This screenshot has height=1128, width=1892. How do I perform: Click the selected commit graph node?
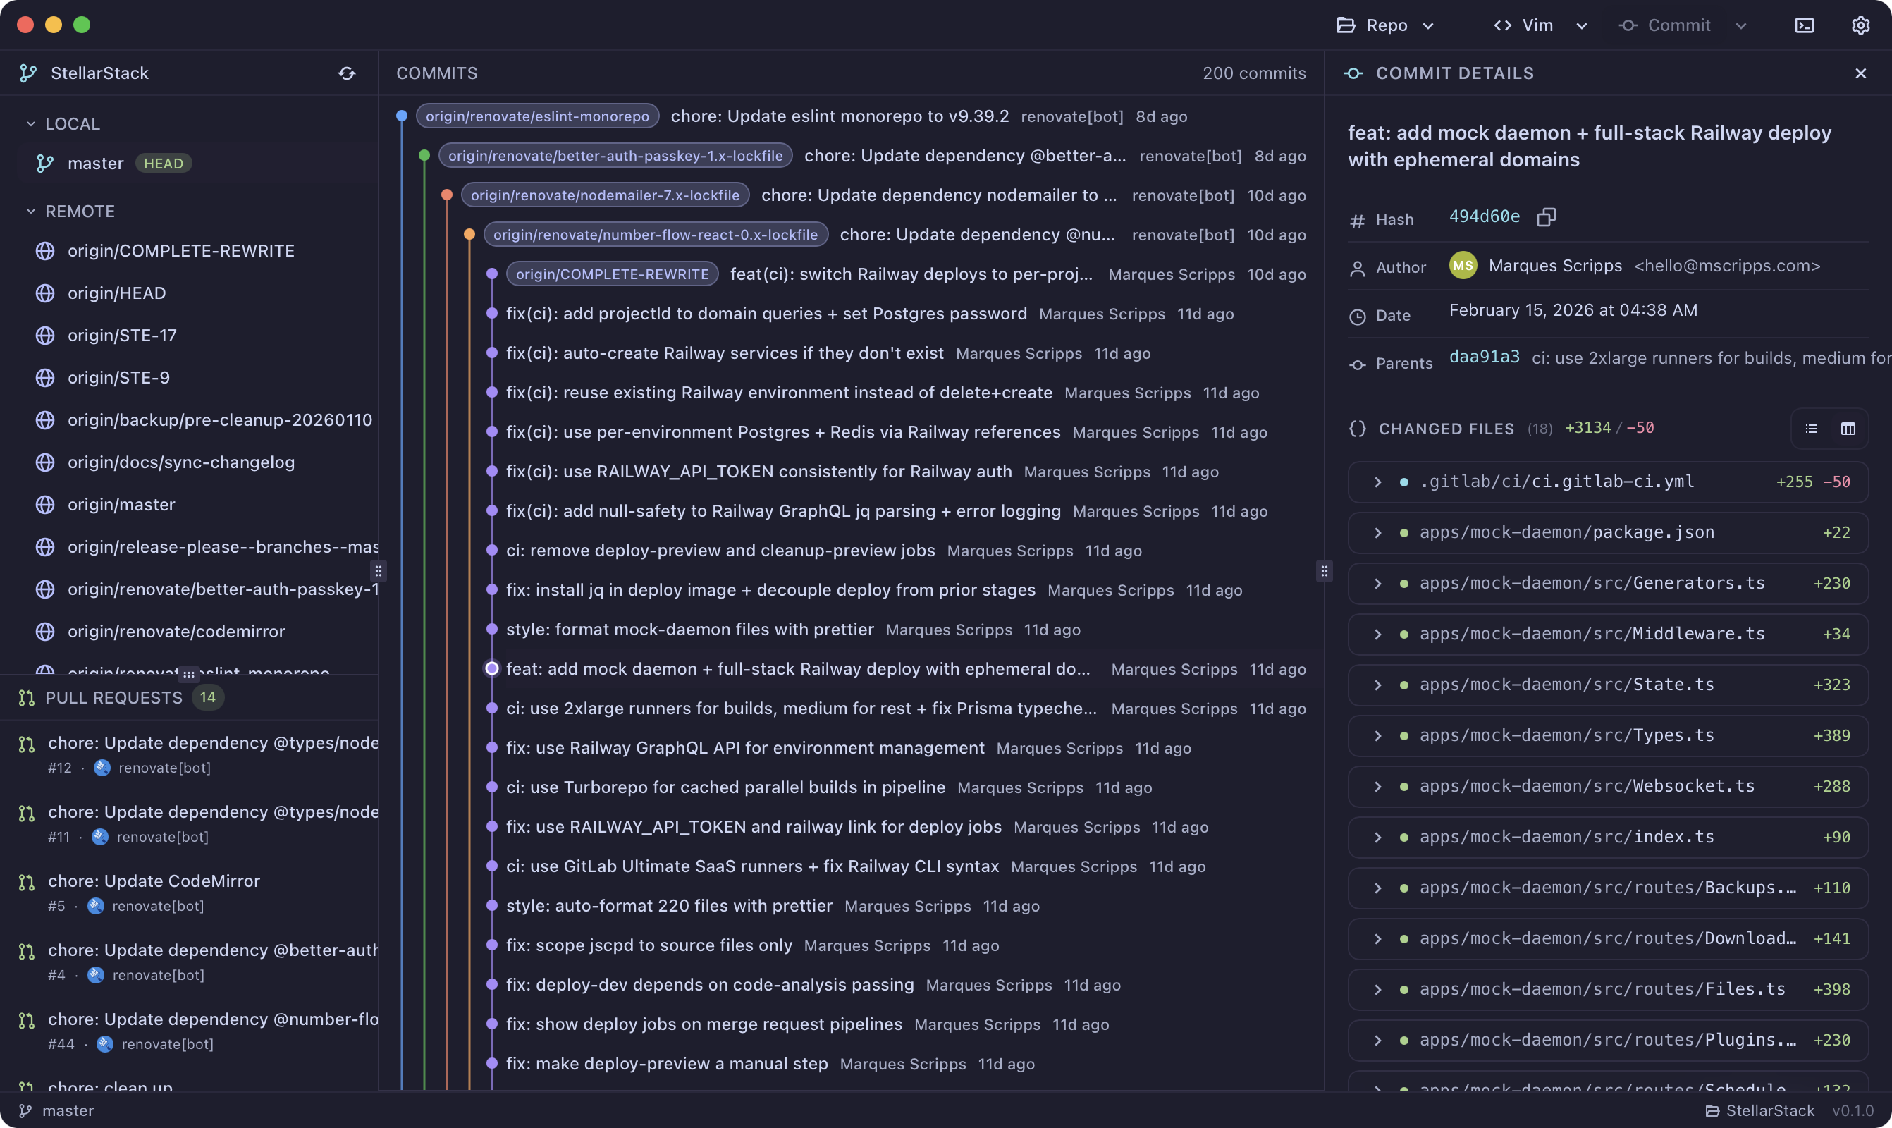tap(491, 669)
